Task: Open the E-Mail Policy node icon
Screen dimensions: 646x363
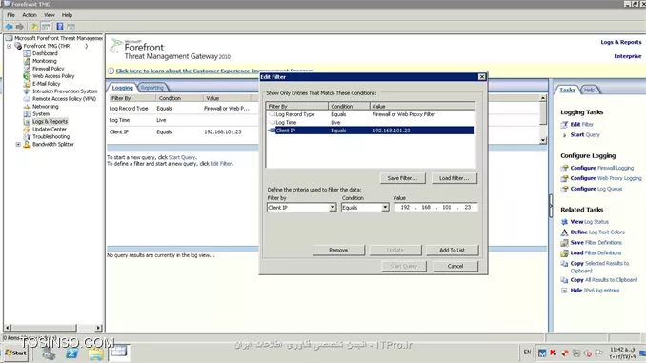Action: click(27, 84)
